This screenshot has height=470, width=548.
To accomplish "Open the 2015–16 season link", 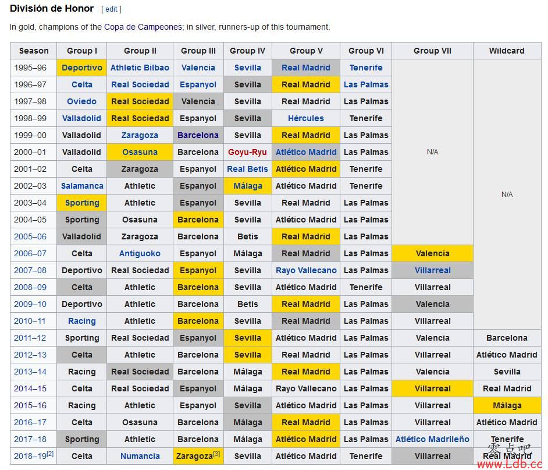I will coord(30,405).
